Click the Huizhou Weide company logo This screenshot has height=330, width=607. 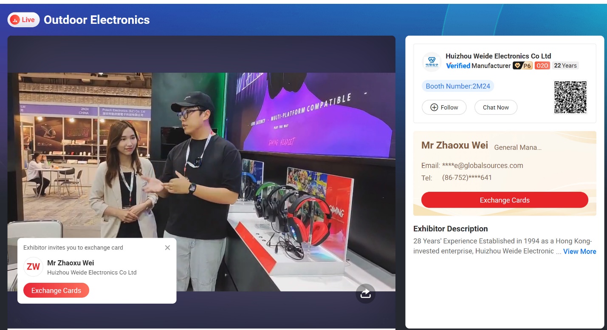coord(432,62)
